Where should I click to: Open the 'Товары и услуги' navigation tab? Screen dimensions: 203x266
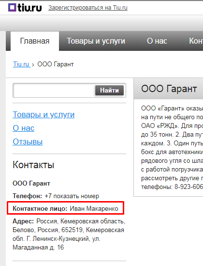[x=96, y=41]
